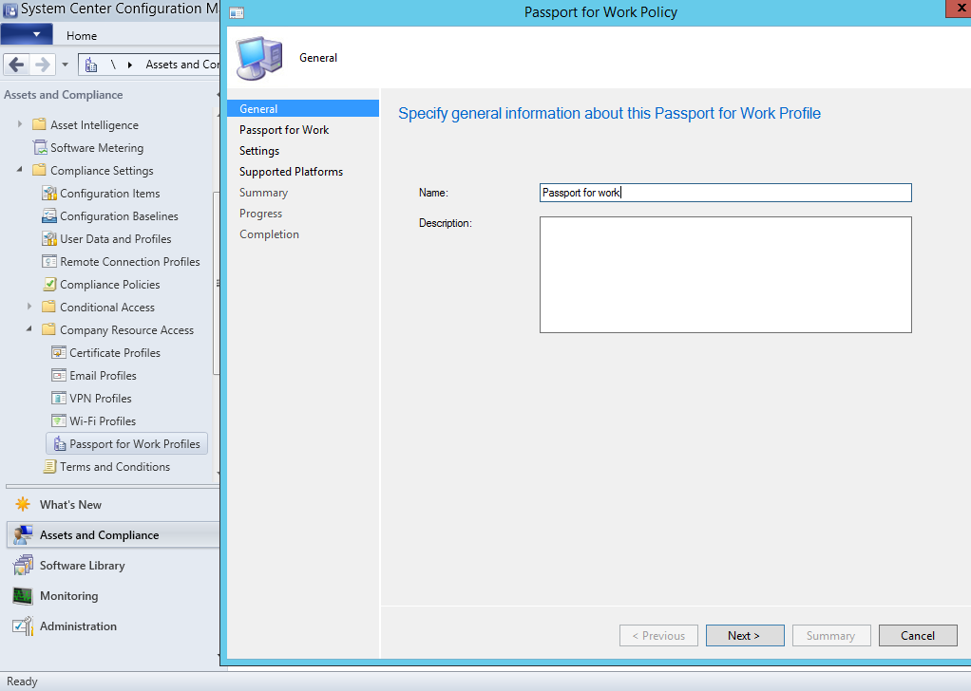The height and width of the screenshot is (691, 971).
Task: Select the Settings wizard step
Action: click(259, 150)
